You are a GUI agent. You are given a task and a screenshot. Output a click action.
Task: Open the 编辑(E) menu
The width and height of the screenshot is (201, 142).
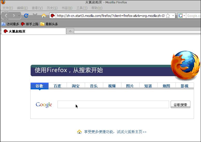pyautogui.click(x=22, y=8)
